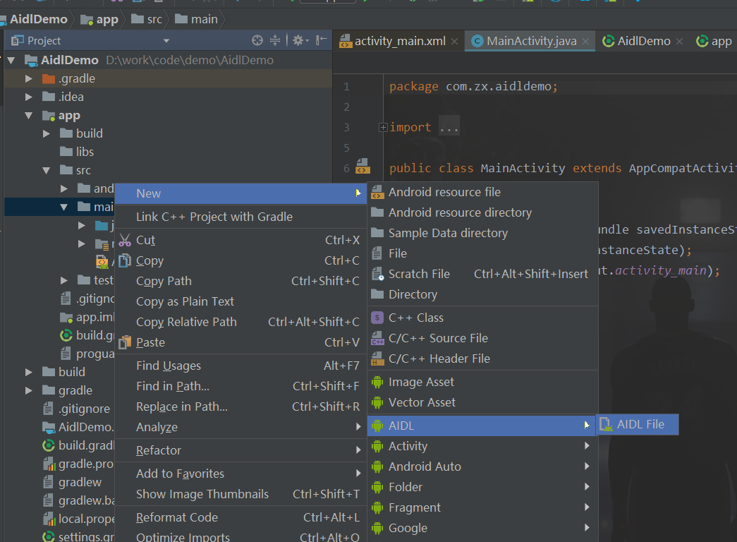Viewport: 737px width, 542px height.
Task: Click the File icon in New submenu
Action: [377, 253]
